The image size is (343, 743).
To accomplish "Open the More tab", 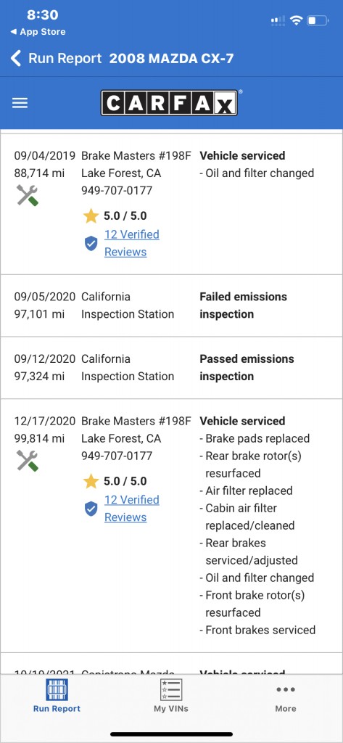I will pos(286,699).
